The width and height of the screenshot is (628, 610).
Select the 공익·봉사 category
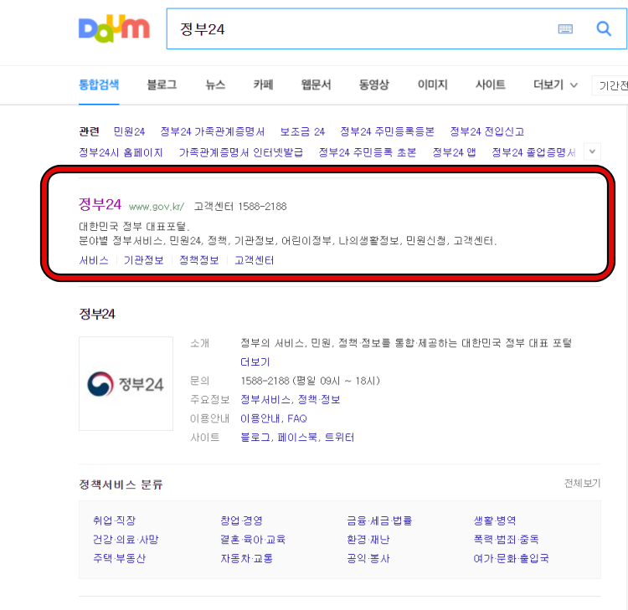click(368, 558)
